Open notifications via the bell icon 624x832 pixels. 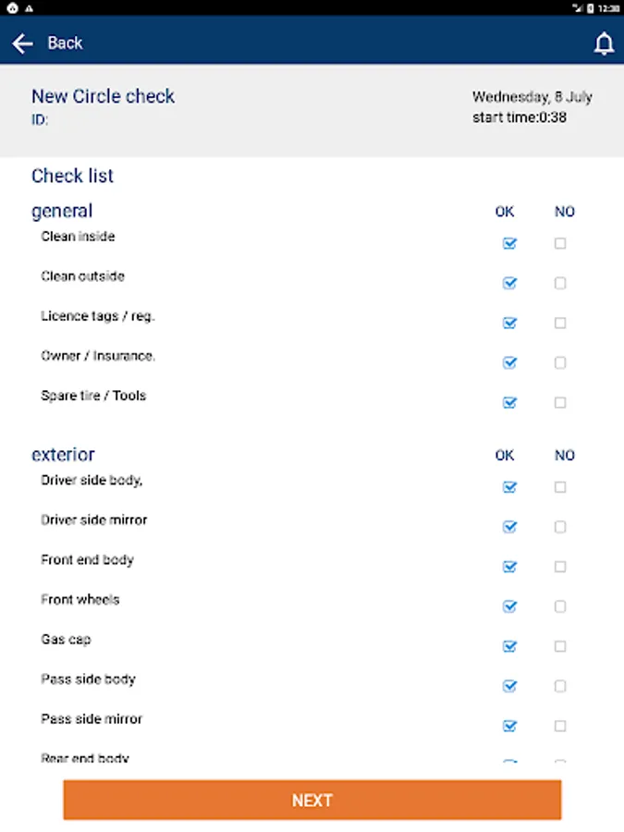(x=603, y=43)
